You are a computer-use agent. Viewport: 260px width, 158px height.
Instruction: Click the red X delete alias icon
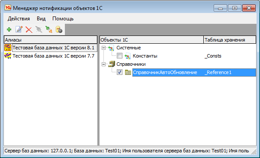[x=29, y=30]
